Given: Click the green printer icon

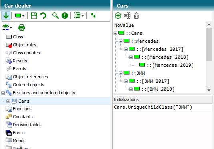Looking at the screenshot, I should tap(22, 28).
